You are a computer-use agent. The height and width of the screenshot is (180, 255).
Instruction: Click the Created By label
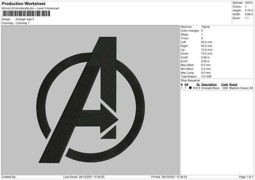(9, 177)
